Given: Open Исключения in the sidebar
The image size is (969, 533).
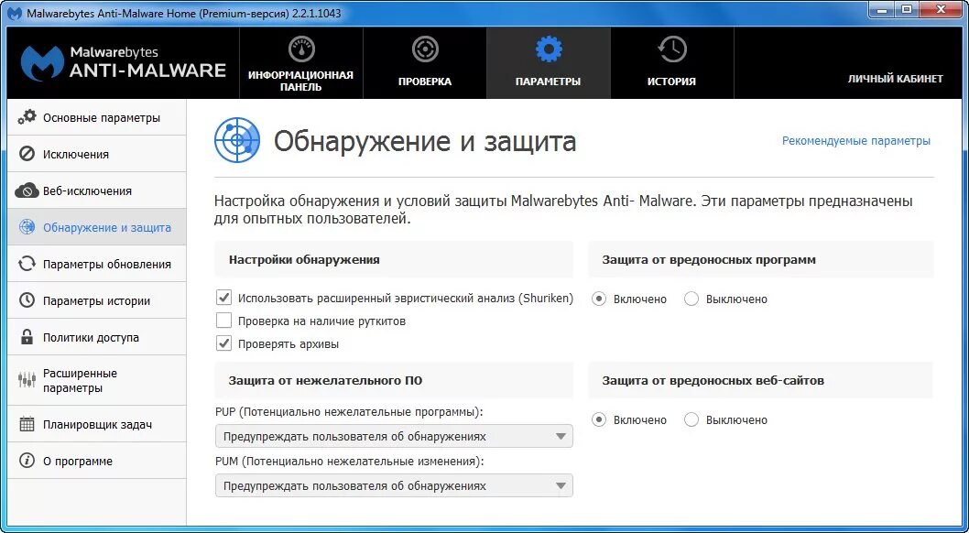Looking at the screenshot, I should 96,154.
